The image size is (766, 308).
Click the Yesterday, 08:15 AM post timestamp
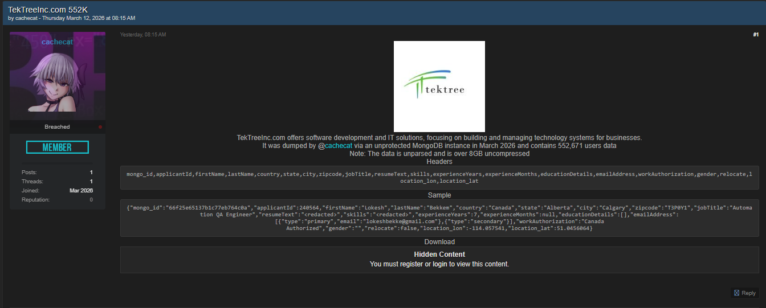[143, 35]
